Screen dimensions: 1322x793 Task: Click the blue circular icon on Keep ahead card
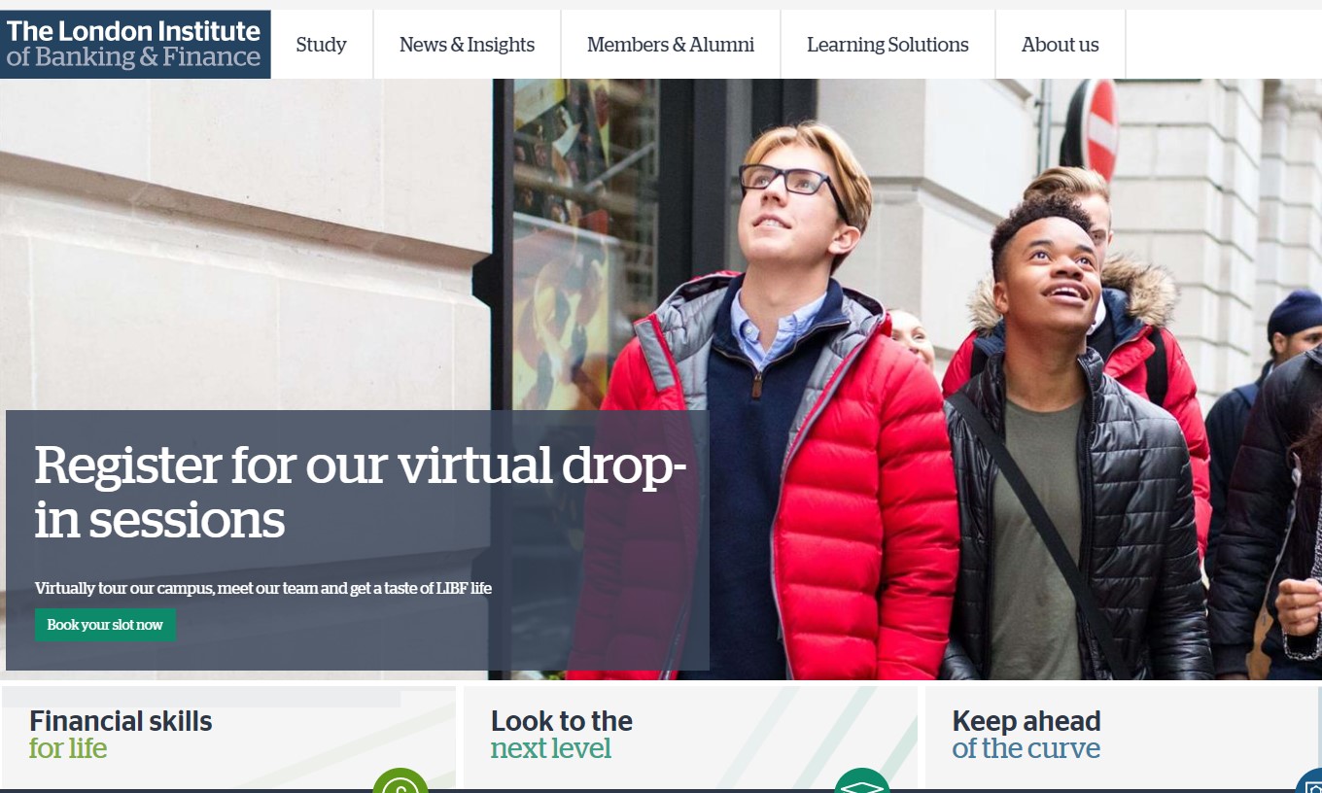click(1309, 781)
